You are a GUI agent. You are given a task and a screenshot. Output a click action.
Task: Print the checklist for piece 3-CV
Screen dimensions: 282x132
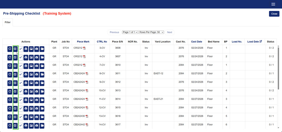click(x=26, y=49)
